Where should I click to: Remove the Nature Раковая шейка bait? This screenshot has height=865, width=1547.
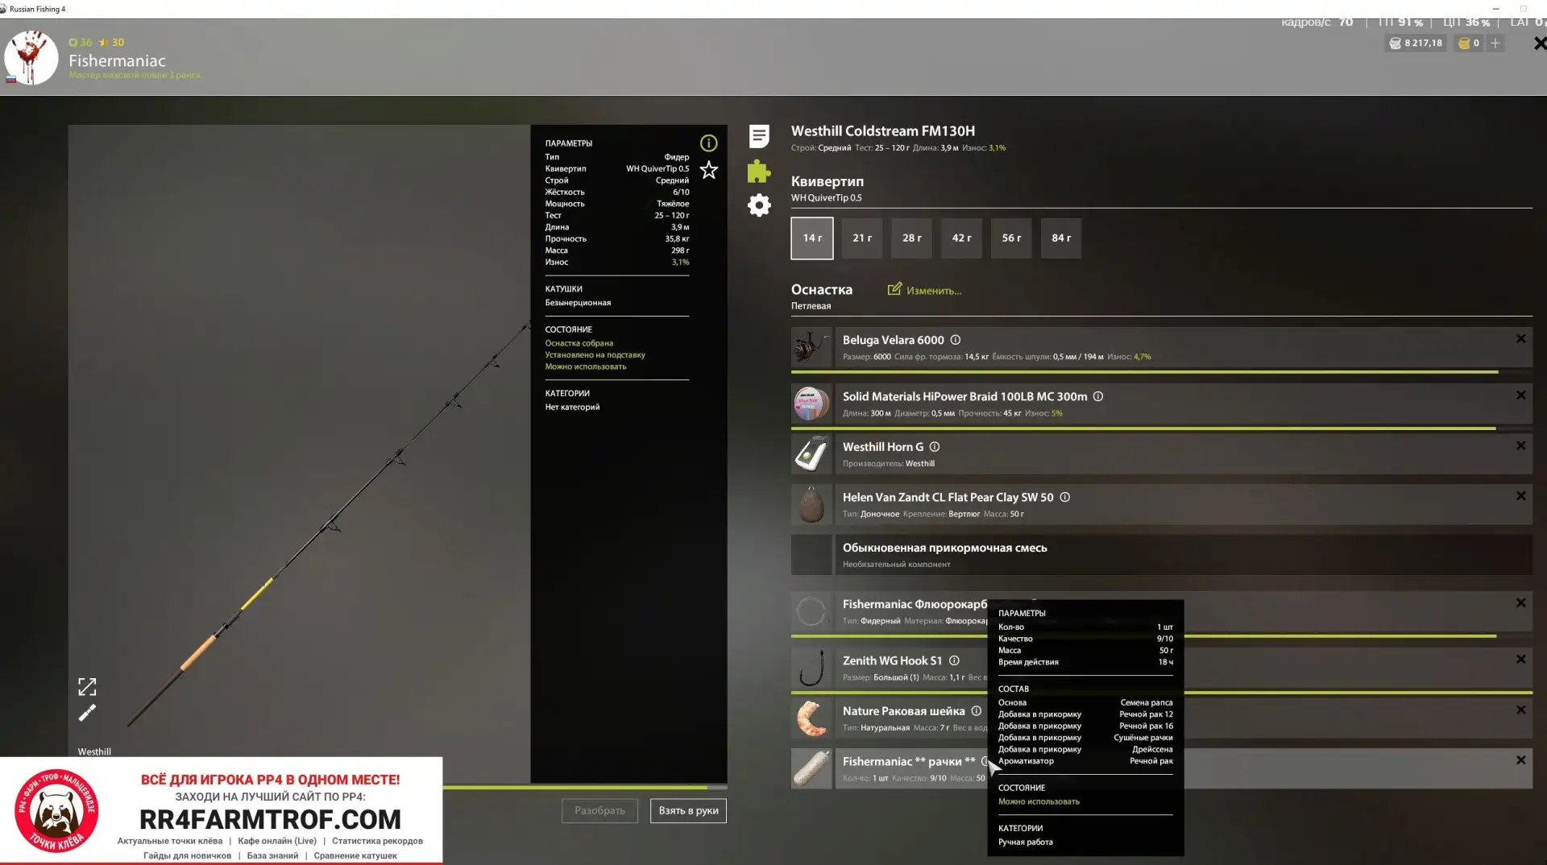(x=1521, y=710)
